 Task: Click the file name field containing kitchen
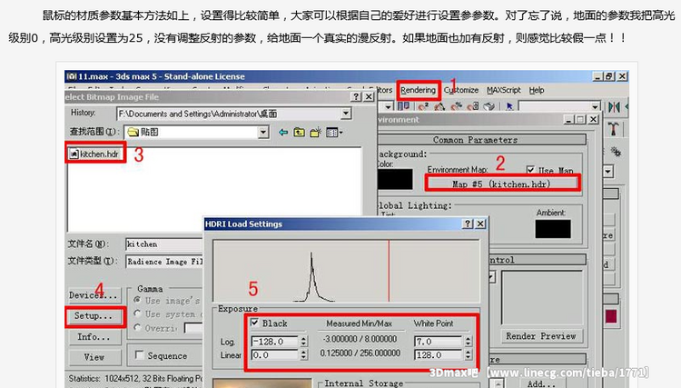coord(164,244)
